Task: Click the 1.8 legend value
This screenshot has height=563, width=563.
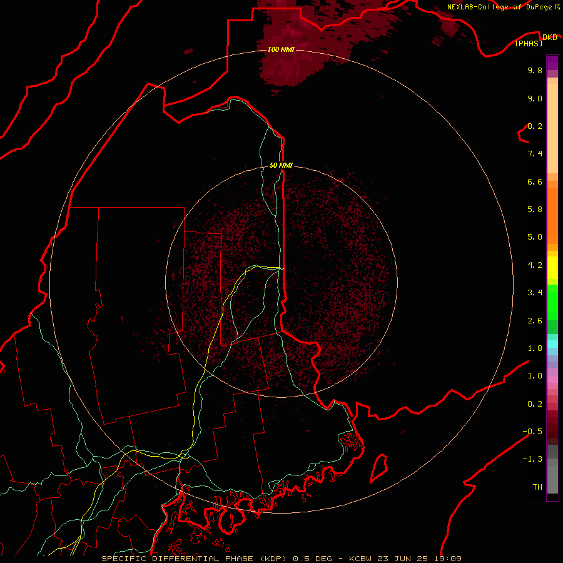Action: tap(535, 348)
